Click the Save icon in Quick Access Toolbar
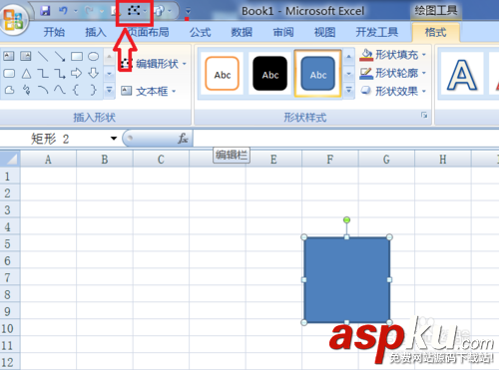Image resolution: width=499 pixels, height=370 pixels. [45, 11]
